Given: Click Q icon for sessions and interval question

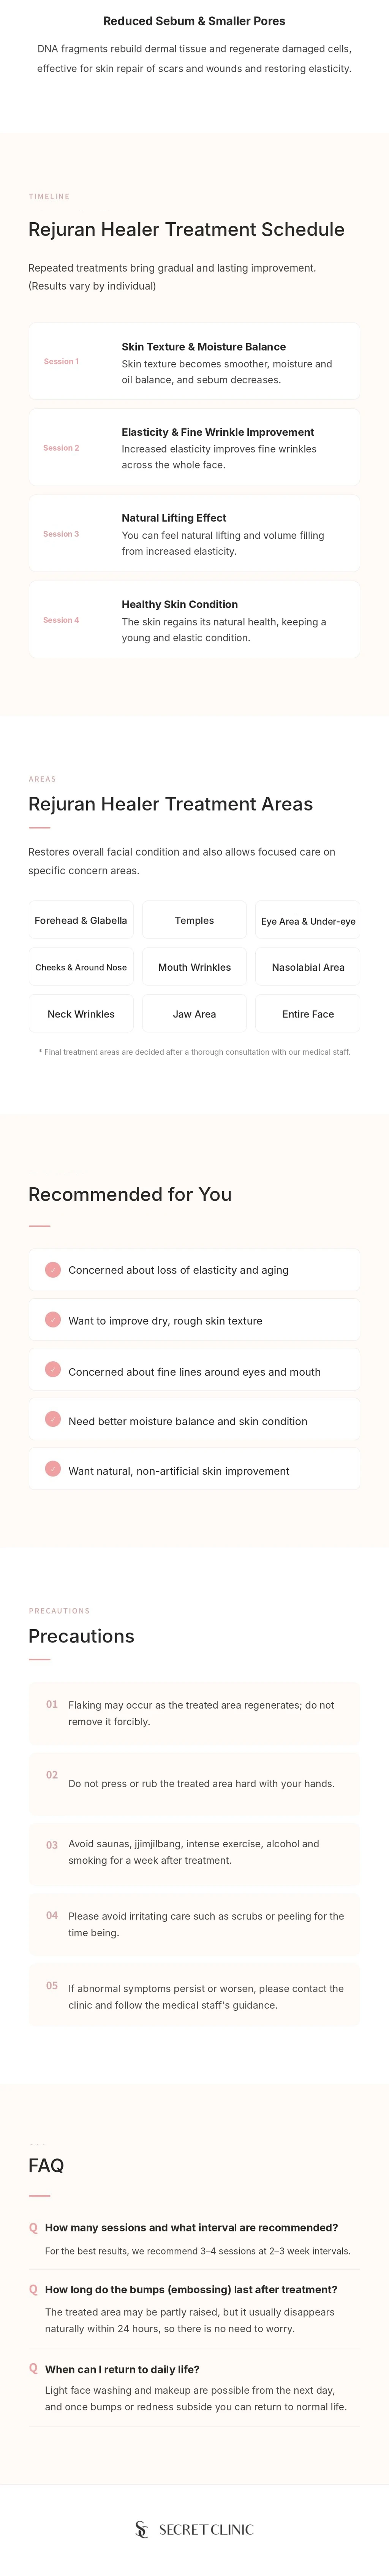Looking at the screenshot, I should (x=33, y=2227).
